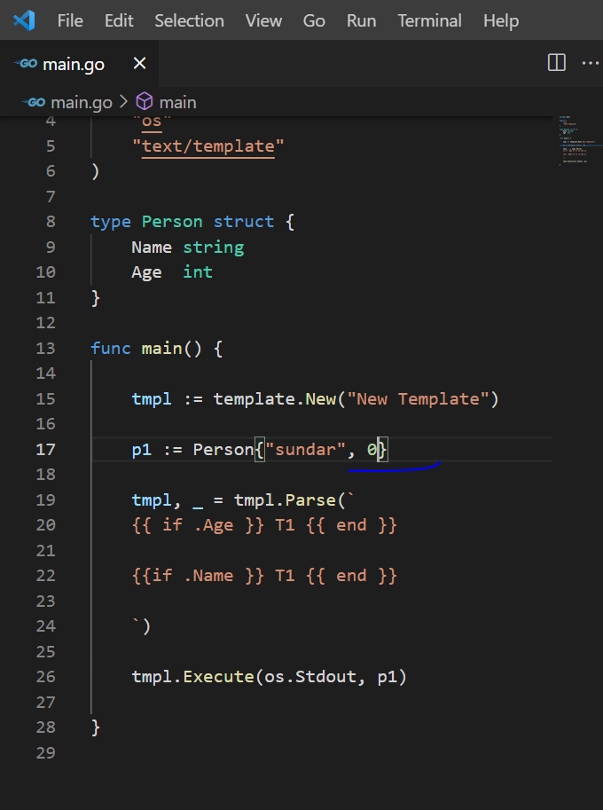This screenshot has width=603, height=810.
Task: Click os.Stdout argument on line 26
Action: [x=309, y=677]
